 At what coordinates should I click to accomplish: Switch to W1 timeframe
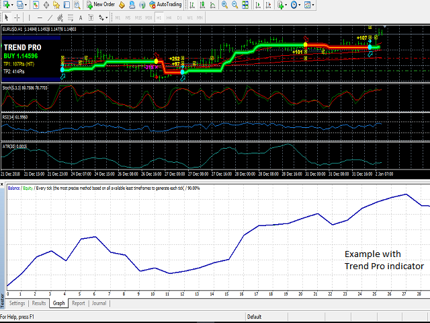click(x=189, y=18)
